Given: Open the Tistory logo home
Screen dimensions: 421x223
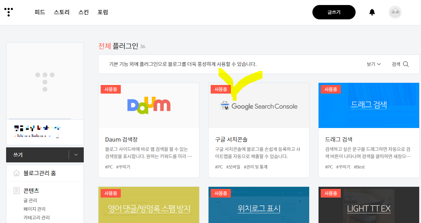Looking at the screenshot, I should pos(9,12).
